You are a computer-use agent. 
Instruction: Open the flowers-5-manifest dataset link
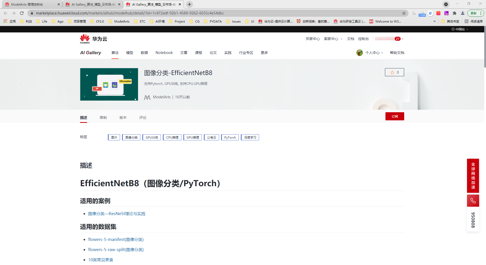(116, 239)
